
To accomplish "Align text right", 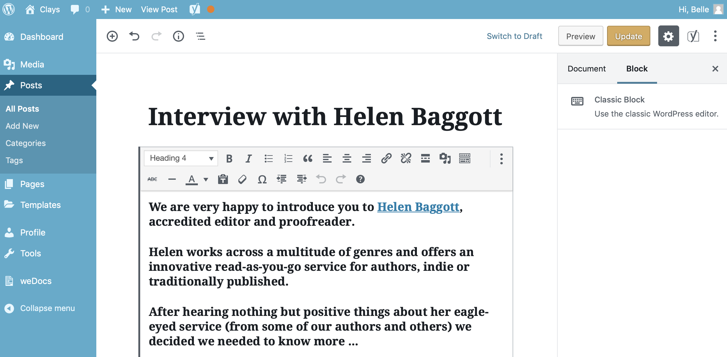I will 367,159.
